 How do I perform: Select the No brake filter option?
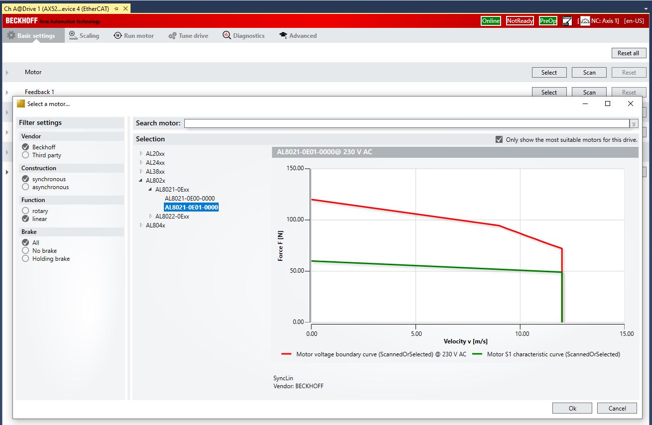pos(25,251)
